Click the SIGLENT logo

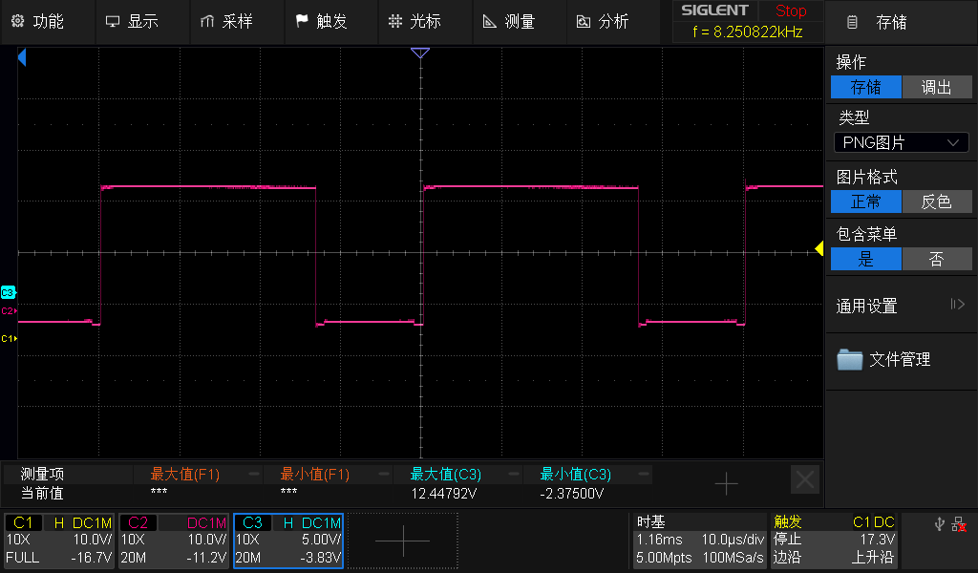pyautogui.click(x=714, y=11)
